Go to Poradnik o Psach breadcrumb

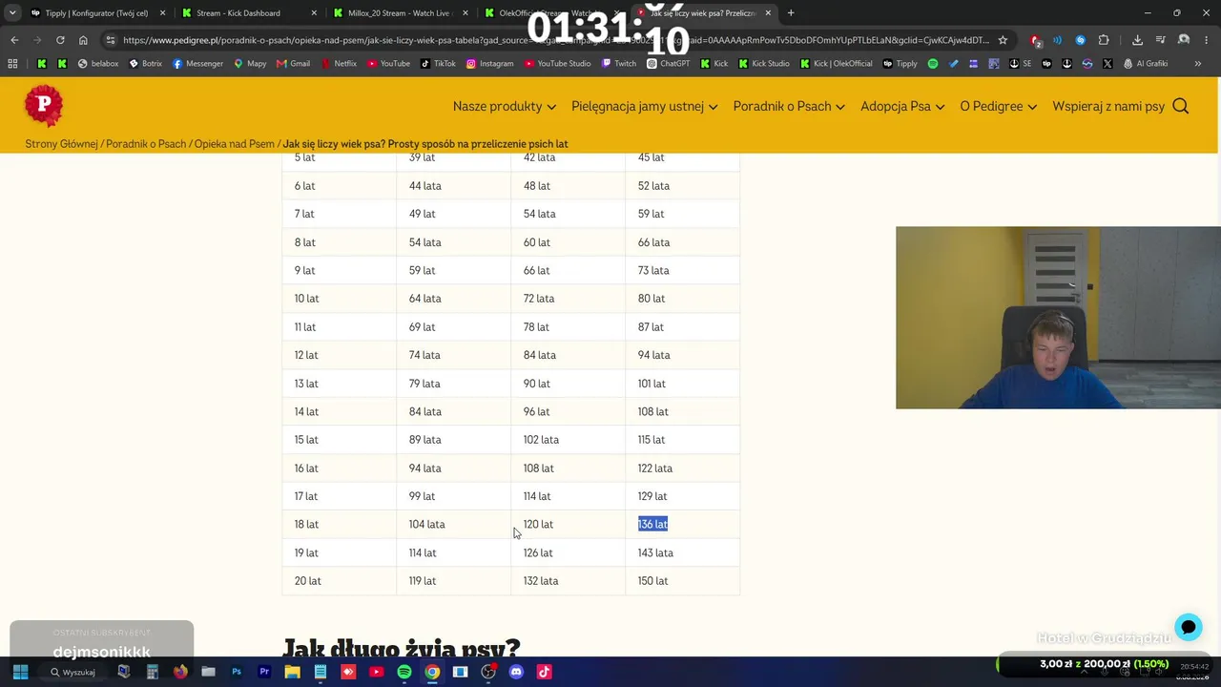point(146,144)
